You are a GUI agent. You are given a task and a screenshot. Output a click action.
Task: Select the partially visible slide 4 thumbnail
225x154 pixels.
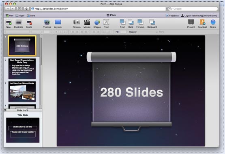22,106
